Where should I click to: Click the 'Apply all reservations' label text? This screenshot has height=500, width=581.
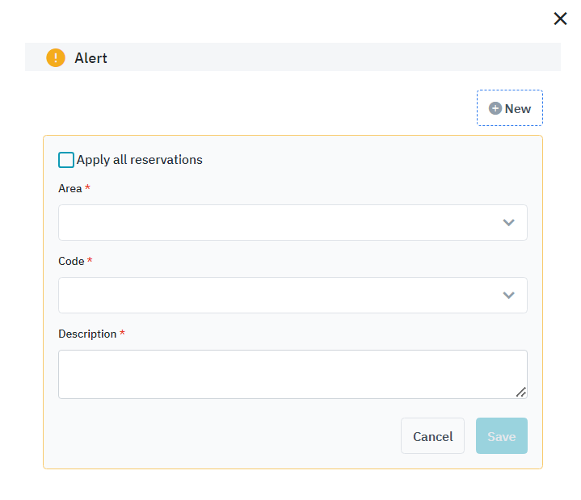tap(140, 160)
